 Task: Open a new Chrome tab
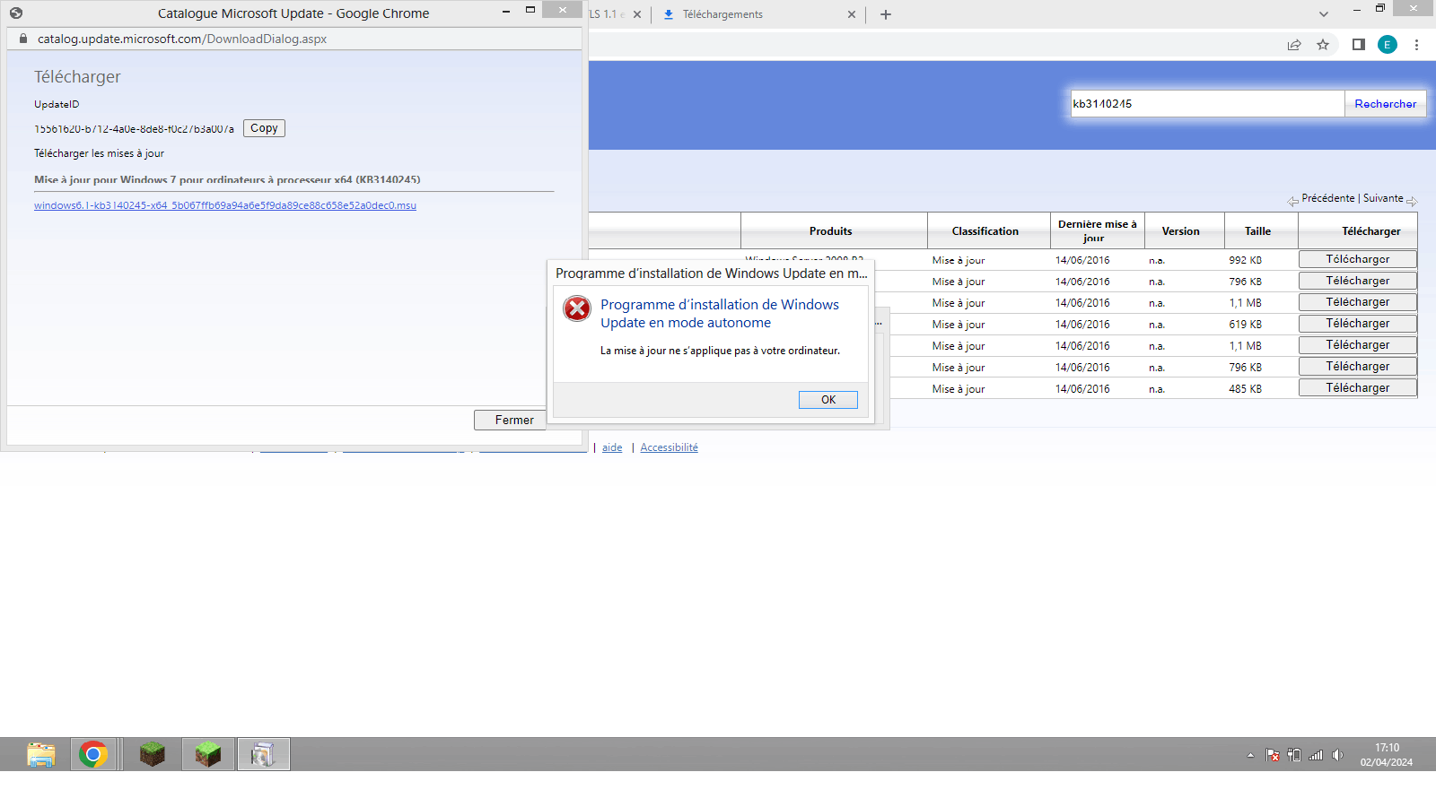[x=886, y=14]
